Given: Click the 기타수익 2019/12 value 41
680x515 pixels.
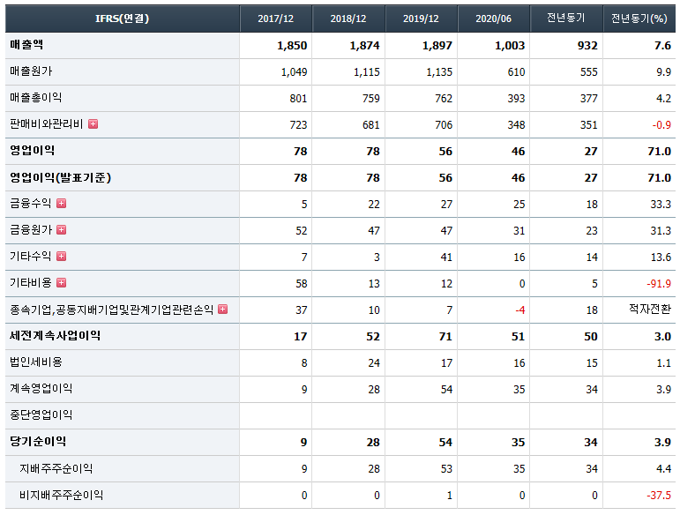Looking at the screenshot, I should [446, 257].
